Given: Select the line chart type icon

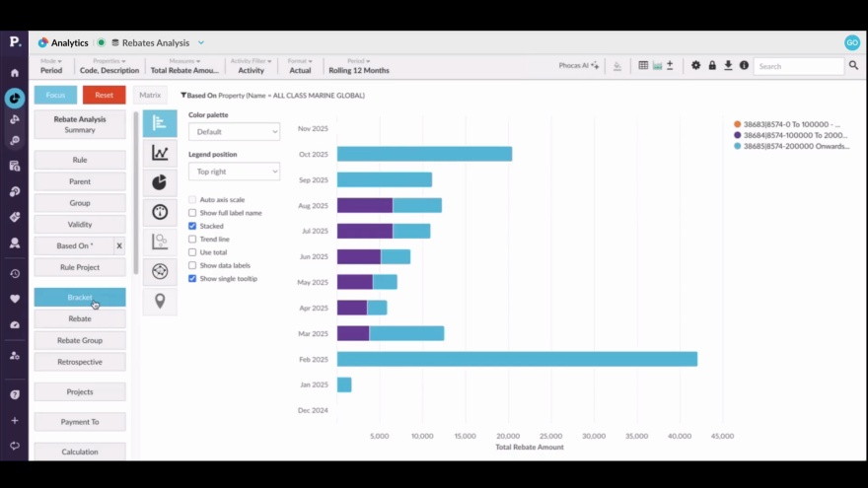Looking at the screenshot, I should point(160,153).
